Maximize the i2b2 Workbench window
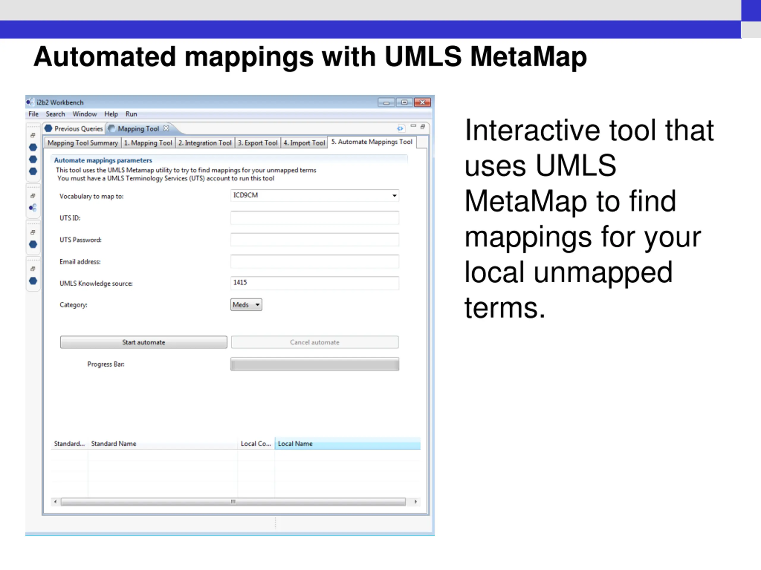This screenshot has height=570, width=761. [404, 102]
